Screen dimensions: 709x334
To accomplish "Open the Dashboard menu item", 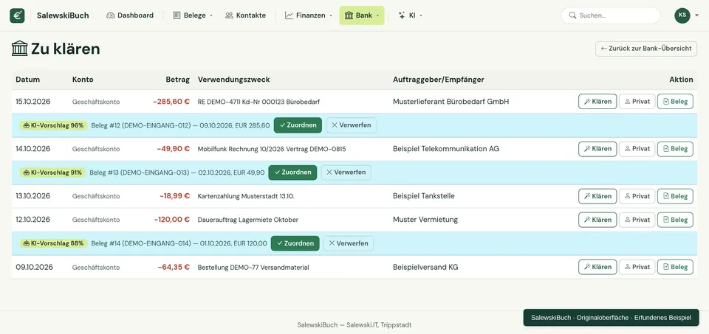I will point(130,15).
